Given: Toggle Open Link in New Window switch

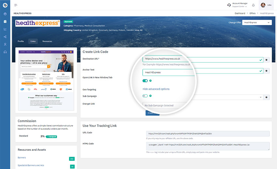Looking at the screenshot, I should tap(145, 81).
